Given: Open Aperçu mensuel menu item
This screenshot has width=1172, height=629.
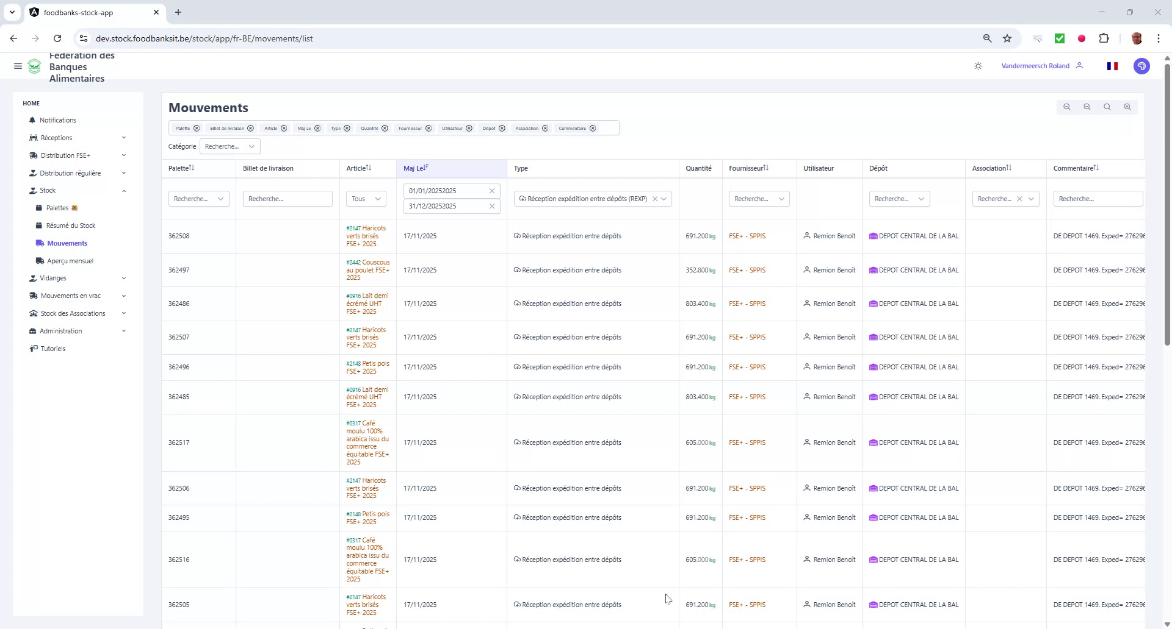Looking at the screenshot, I should pyautogui.click(x=70, y=261).
